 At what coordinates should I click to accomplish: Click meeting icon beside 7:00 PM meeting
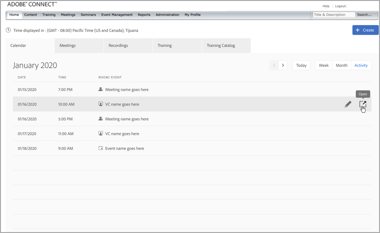[101, 89]
